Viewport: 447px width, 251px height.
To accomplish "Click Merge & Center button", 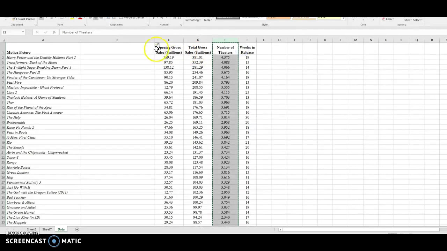I will click(131, 17).
